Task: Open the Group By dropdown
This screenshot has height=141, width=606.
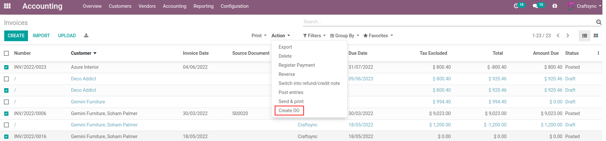Action: [x=344, y=36]
